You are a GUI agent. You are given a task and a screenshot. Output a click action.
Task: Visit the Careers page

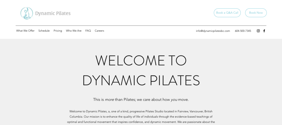pyautogui.click(x=99, y=31)
